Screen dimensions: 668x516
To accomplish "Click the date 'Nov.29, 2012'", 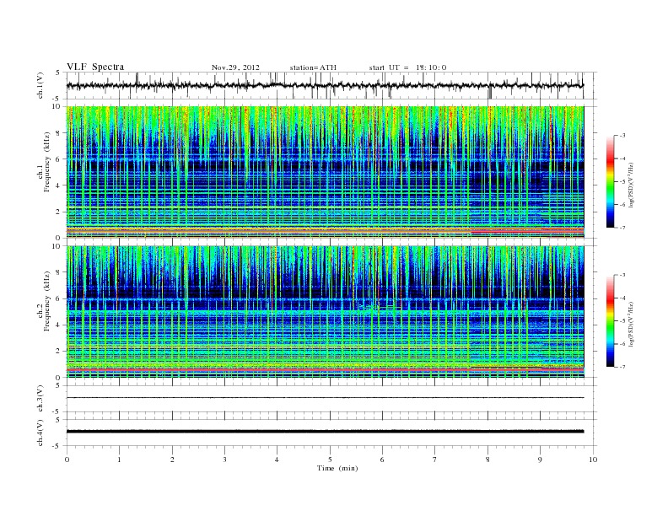I will point(235,67).
